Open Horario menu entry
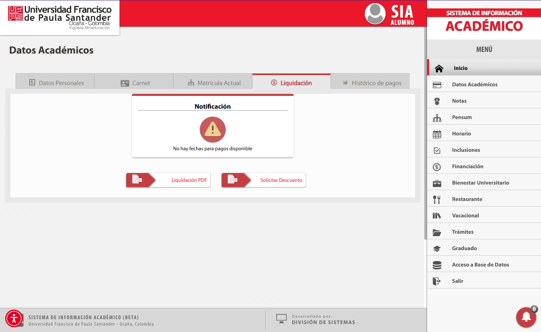Image resolution: width=541 pixels, height=332 pixels. pos(484,133)
